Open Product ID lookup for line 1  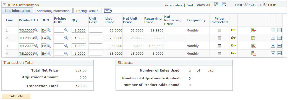pyautogui.click(x=36, y=30)
